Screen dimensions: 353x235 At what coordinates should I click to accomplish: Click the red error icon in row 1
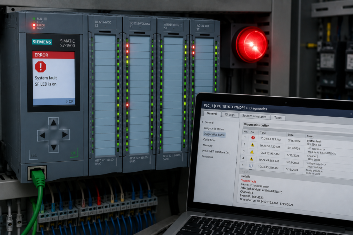click(x=253, y=138)
